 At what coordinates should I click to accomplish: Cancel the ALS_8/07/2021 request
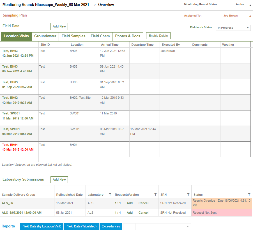[x=143, y=212]
